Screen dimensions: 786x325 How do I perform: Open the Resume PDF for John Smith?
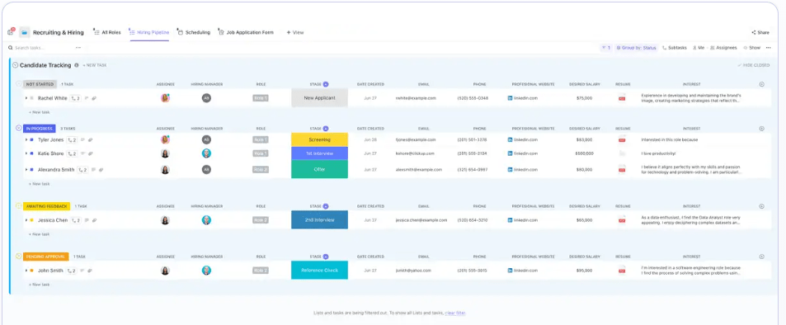622,271
